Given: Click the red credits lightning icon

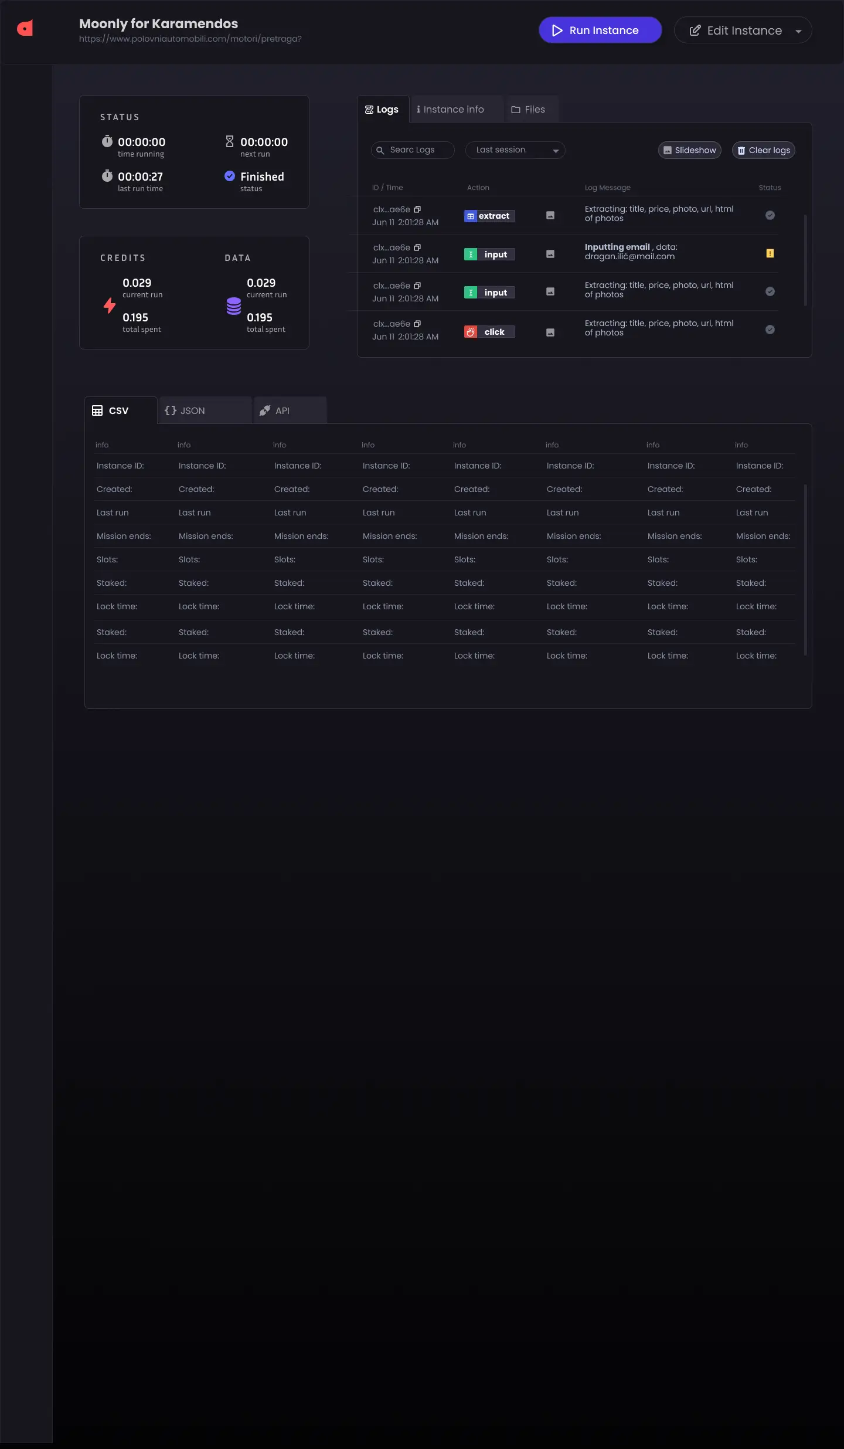Looking at the screenshot, I should (110, 305).
